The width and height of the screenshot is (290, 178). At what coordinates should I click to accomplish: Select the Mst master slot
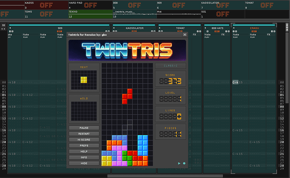coord(179,14)
